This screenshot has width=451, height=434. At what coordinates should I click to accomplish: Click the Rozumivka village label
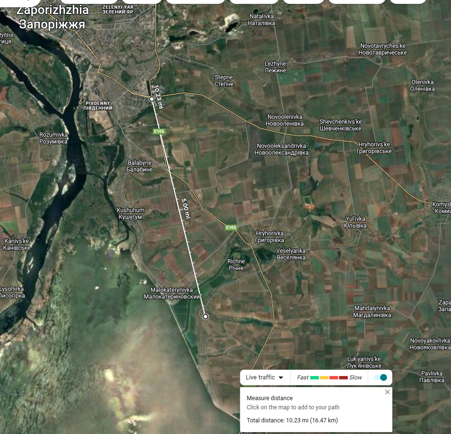pos(53,138)
